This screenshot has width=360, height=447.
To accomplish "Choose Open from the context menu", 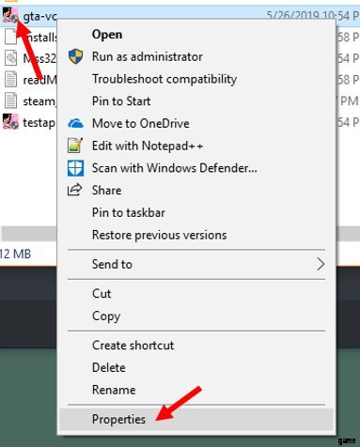I will 107,35.
